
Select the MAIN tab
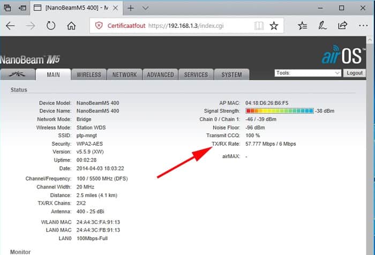(x=53, y=75)
